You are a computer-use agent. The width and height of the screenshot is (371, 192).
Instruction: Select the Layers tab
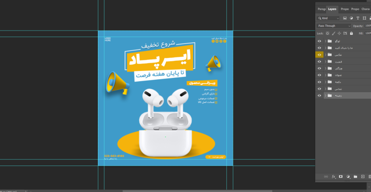click(x=332, y=9)
